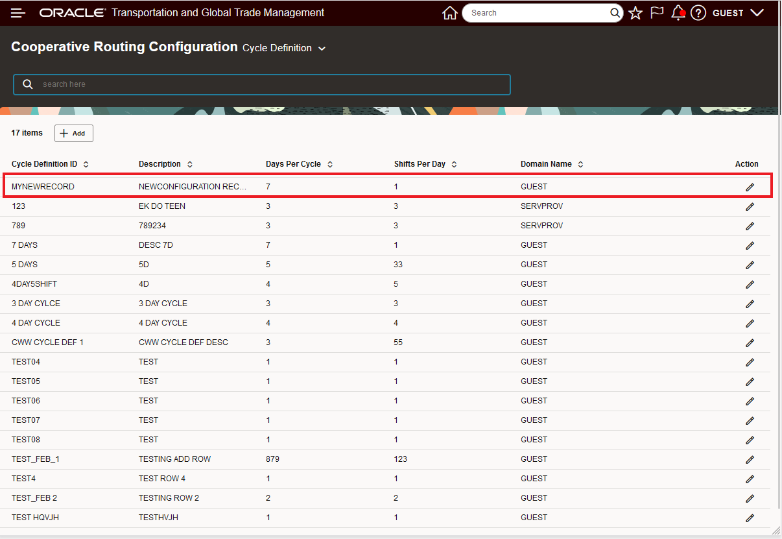Edit the 3 DAY CYLCE row pencil icon
This screenshot has height=539, width=782.
[x=750, y=304]
